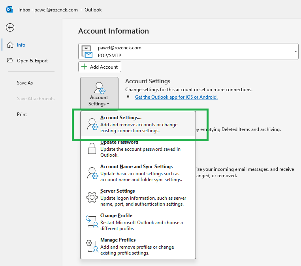
Task: Click the icon beside Account Name and Sync Settings
Action: 92,173
